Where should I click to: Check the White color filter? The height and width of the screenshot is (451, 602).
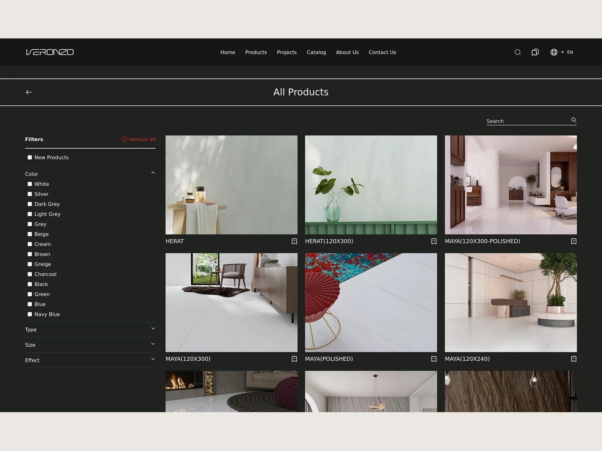[x=30, y=184]
